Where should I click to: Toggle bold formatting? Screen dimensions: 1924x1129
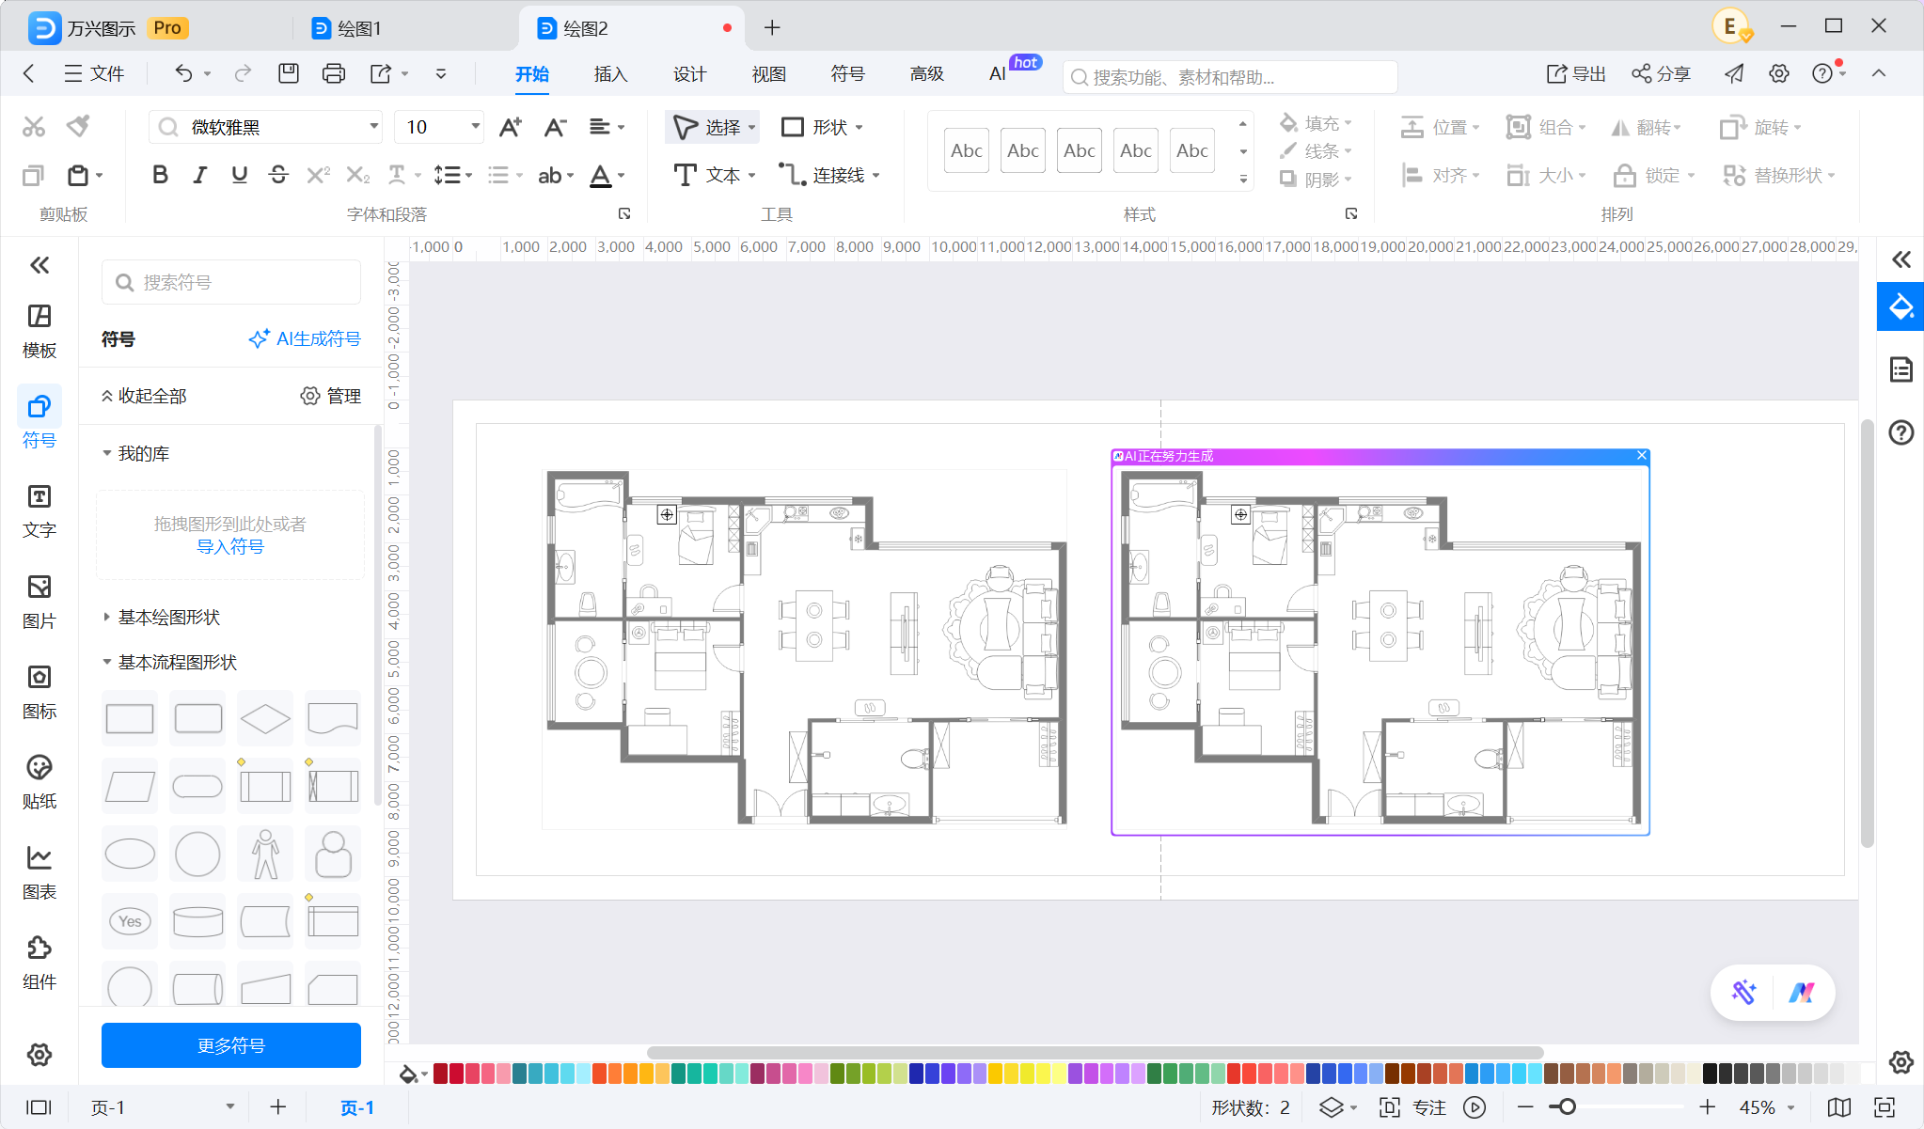160,175
